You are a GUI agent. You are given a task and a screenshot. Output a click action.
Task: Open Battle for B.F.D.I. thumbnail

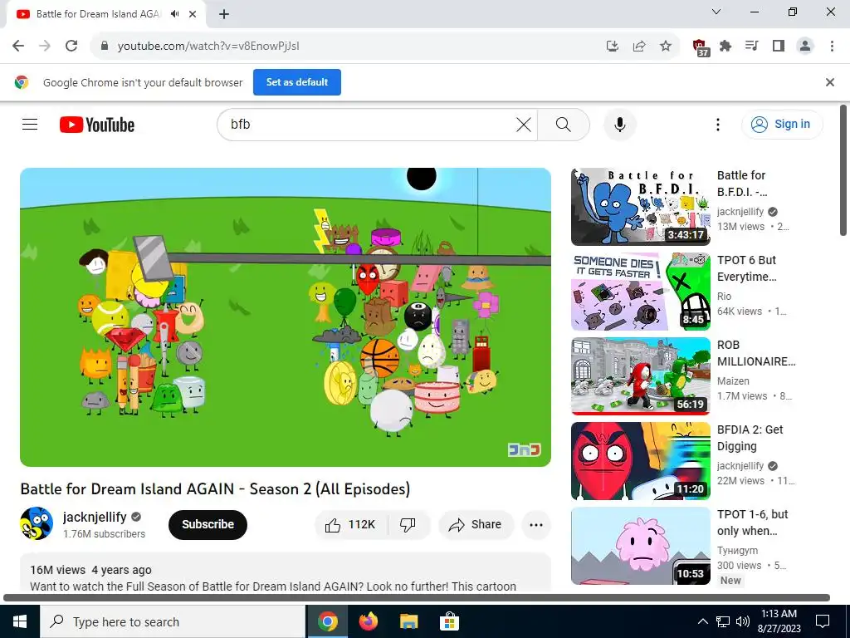640,207
